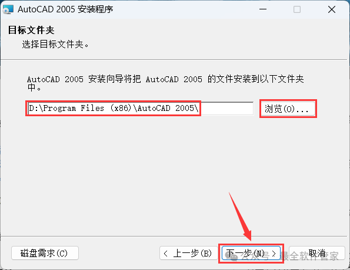Screen dimensions: 350x270
Task: Go back using the 上一步(B) button
Action: click(189, 254)
